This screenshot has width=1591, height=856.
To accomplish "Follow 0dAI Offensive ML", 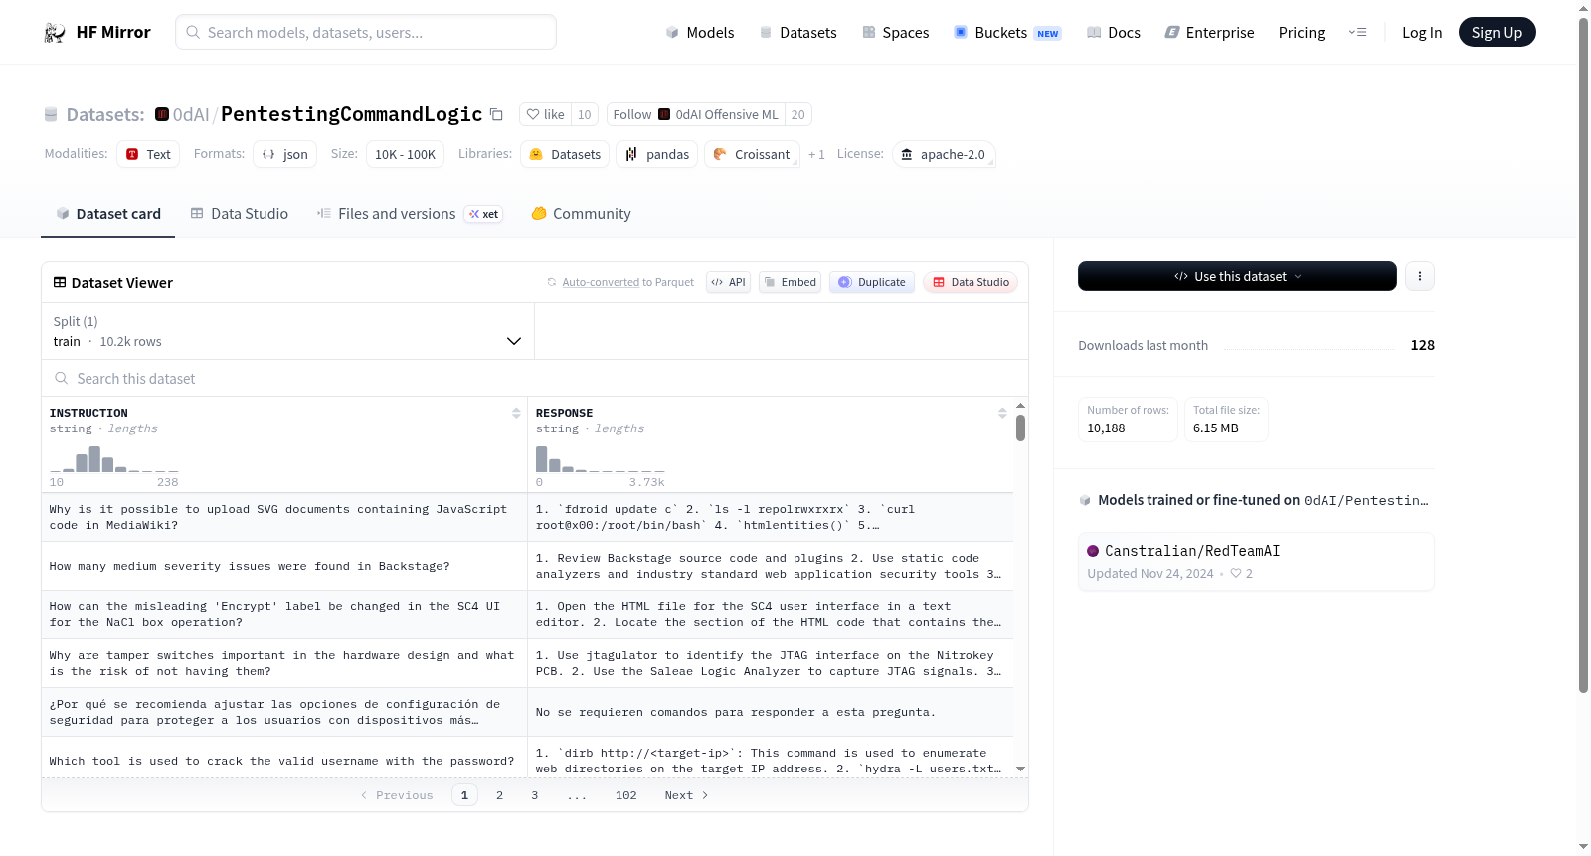I will (695, 114).
